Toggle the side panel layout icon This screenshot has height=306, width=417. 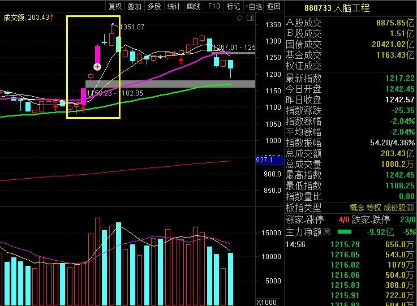(x=250, y=18)
